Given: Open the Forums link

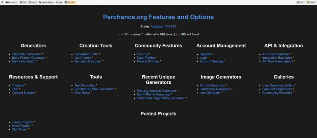Looking at the screenshot, I should point(142,54).
